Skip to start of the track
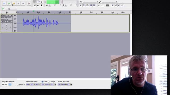Image resolution: width=170 pixels, height=95 pixels. coord(19,3)
